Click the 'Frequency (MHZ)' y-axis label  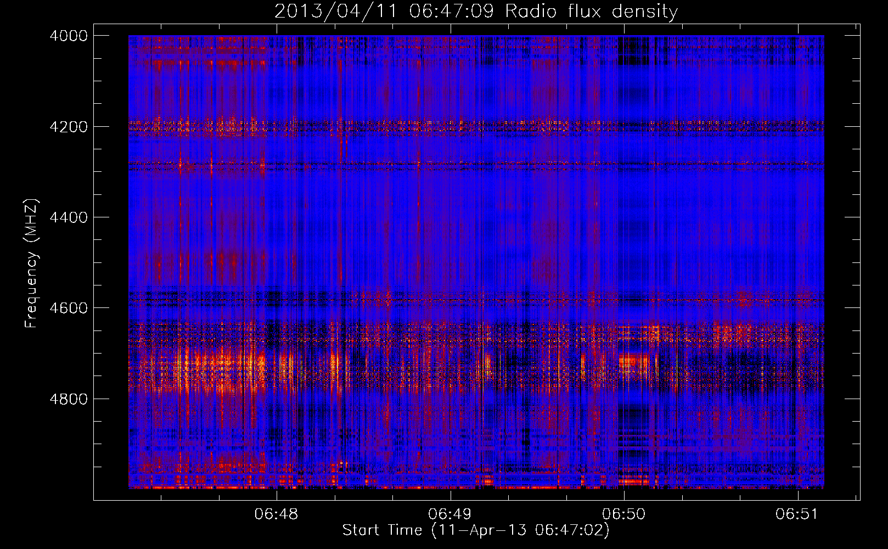(32, 264)
